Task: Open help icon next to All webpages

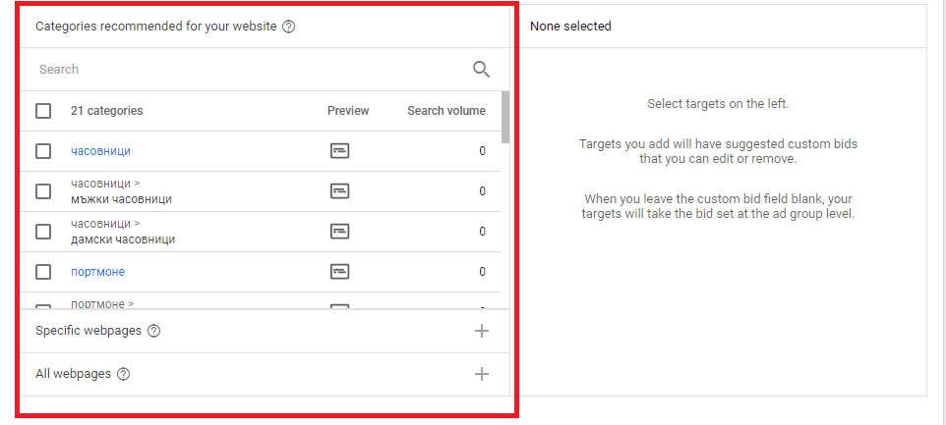Action: 123,374
